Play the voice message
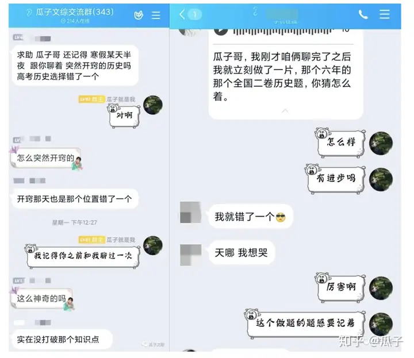 click(x=221, y=31)
